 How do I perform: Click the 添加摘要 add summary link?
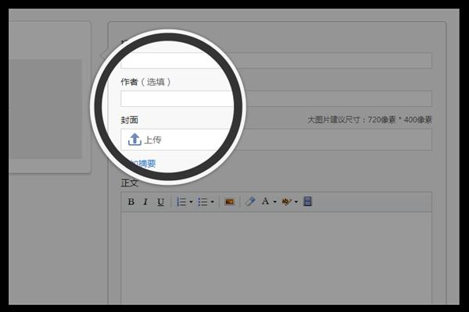click(141, 164)
